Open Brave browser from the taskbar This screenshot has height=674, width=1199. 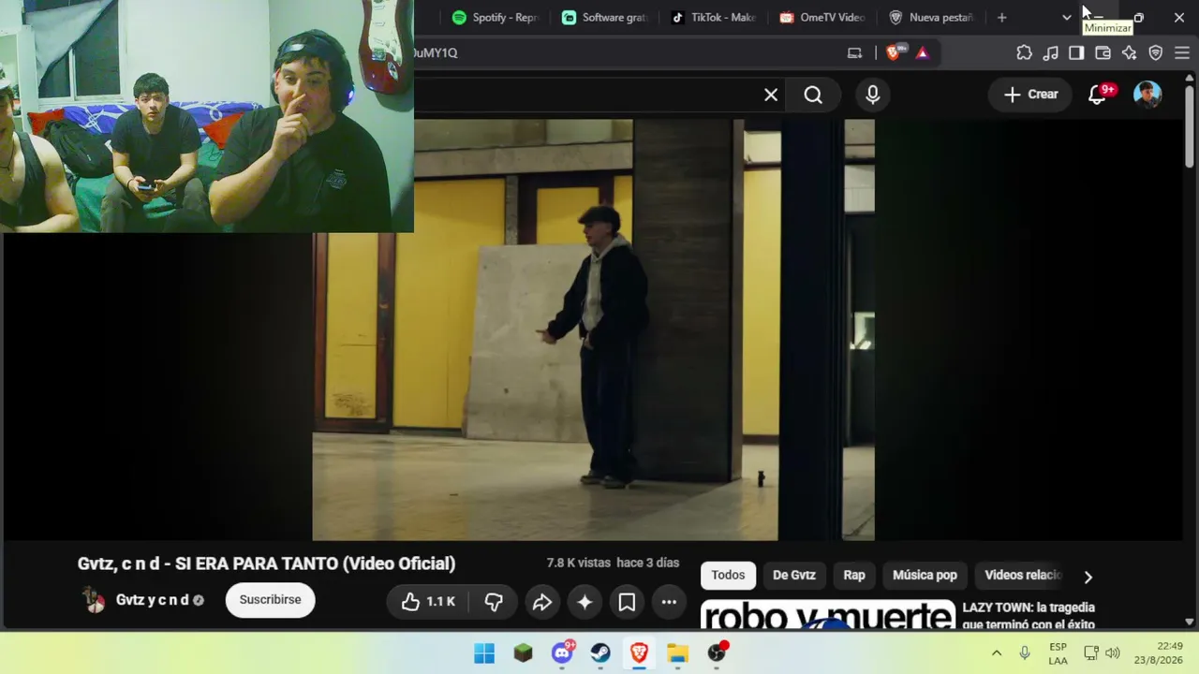pyautogui.click(x=639, y=653)
